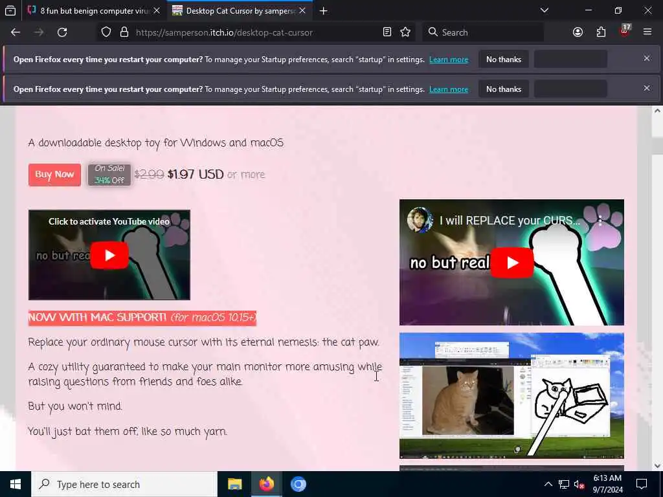The image size is (663, 497).
Task: Choose No thanks in first startup notification
Action: tap(504, 60)
